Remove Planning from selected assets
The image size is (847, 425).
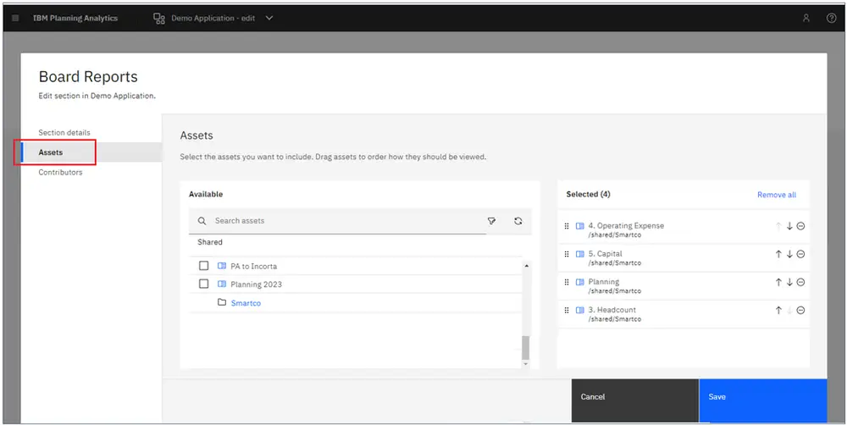[x=800, y=282]
